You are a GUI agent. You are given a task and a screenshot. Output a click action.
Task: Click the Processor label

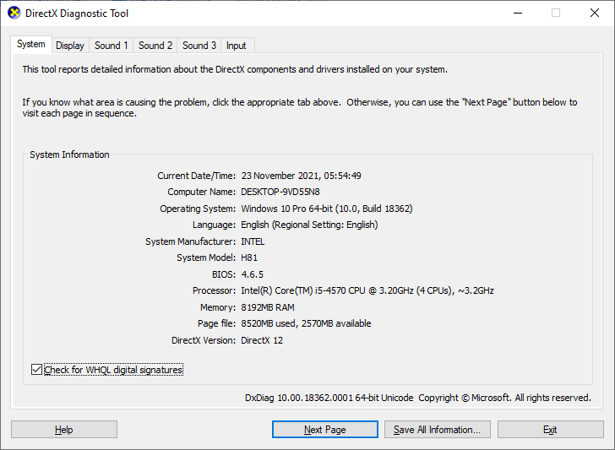pos(214,290)
